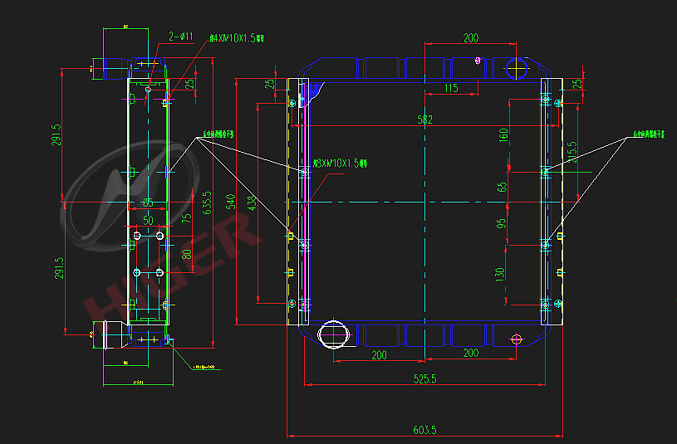Select the 8XM10X1.5 thread annotation
The image size is (677, 444).
[339, 163]
